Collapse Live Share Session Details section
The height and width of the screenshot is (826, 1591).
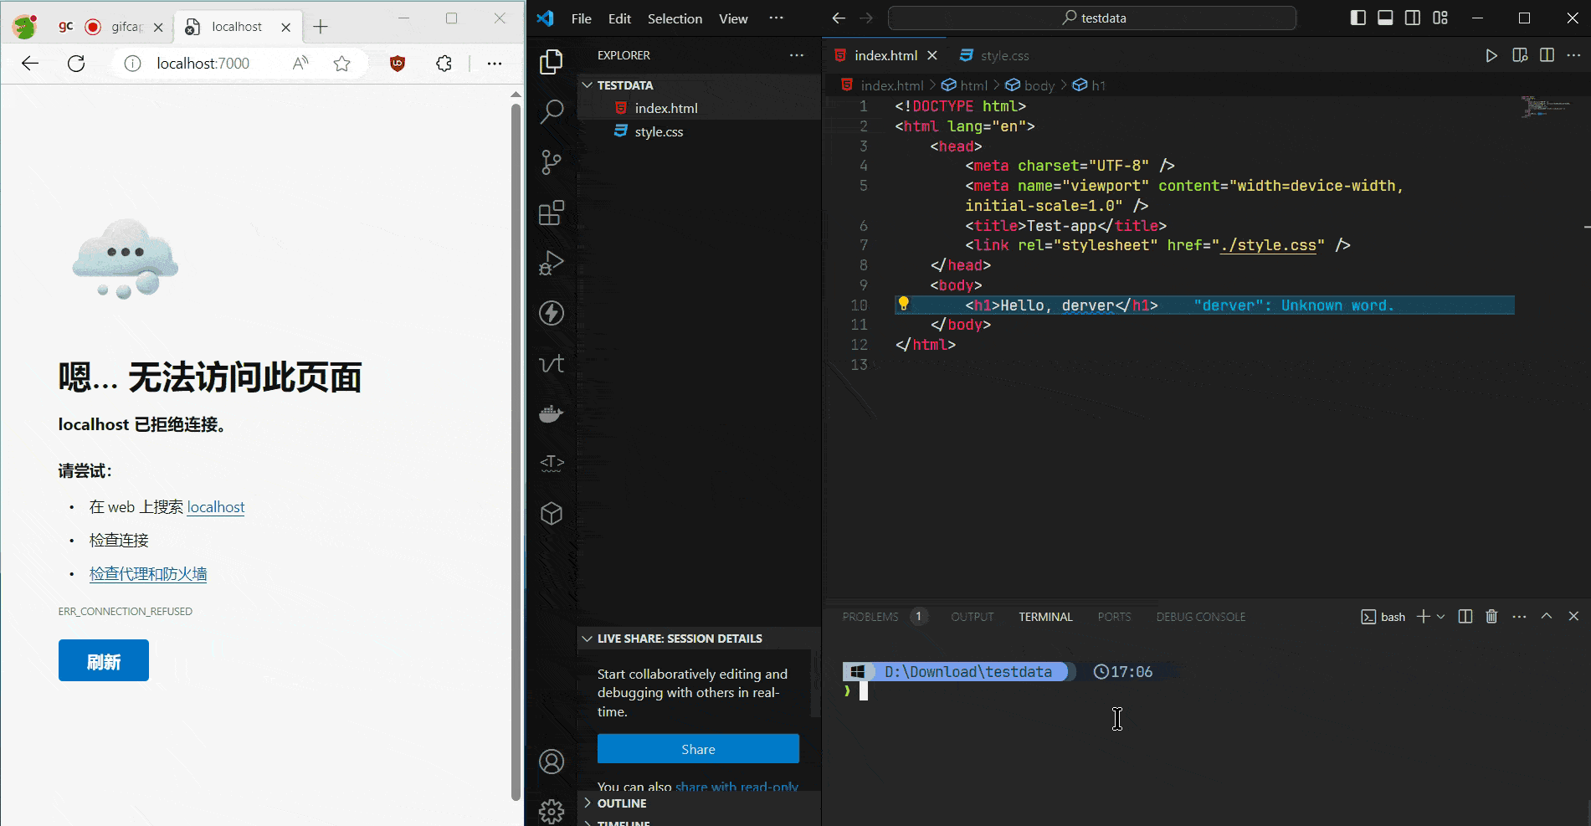click(x=699, y=639)
